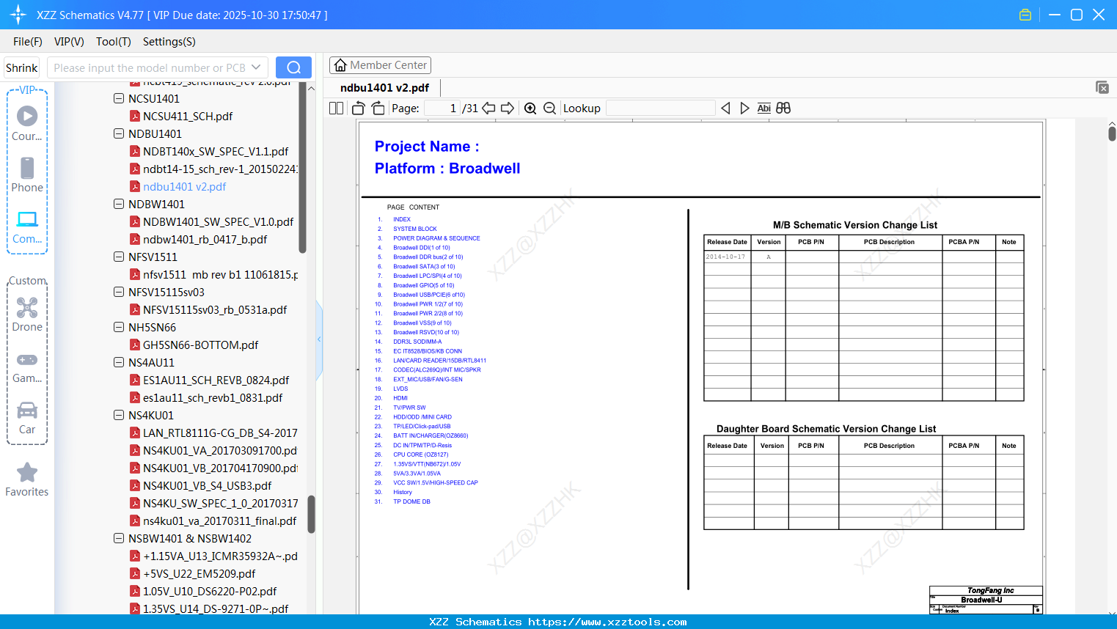Open NDBT140x_SW_SPEC_V1.1.pdf file
This screenshot has width=1117, height=629.
pyautogui.click(x=216, y=151)
